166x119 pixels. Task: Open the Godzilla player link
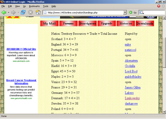130,66
